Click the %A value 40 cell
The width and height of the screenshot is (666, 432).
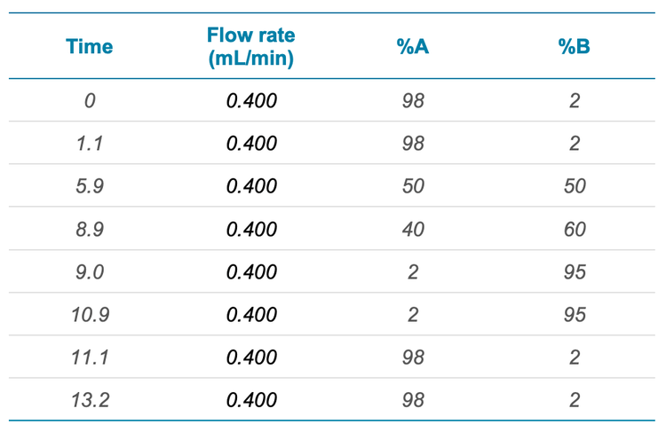413,229
